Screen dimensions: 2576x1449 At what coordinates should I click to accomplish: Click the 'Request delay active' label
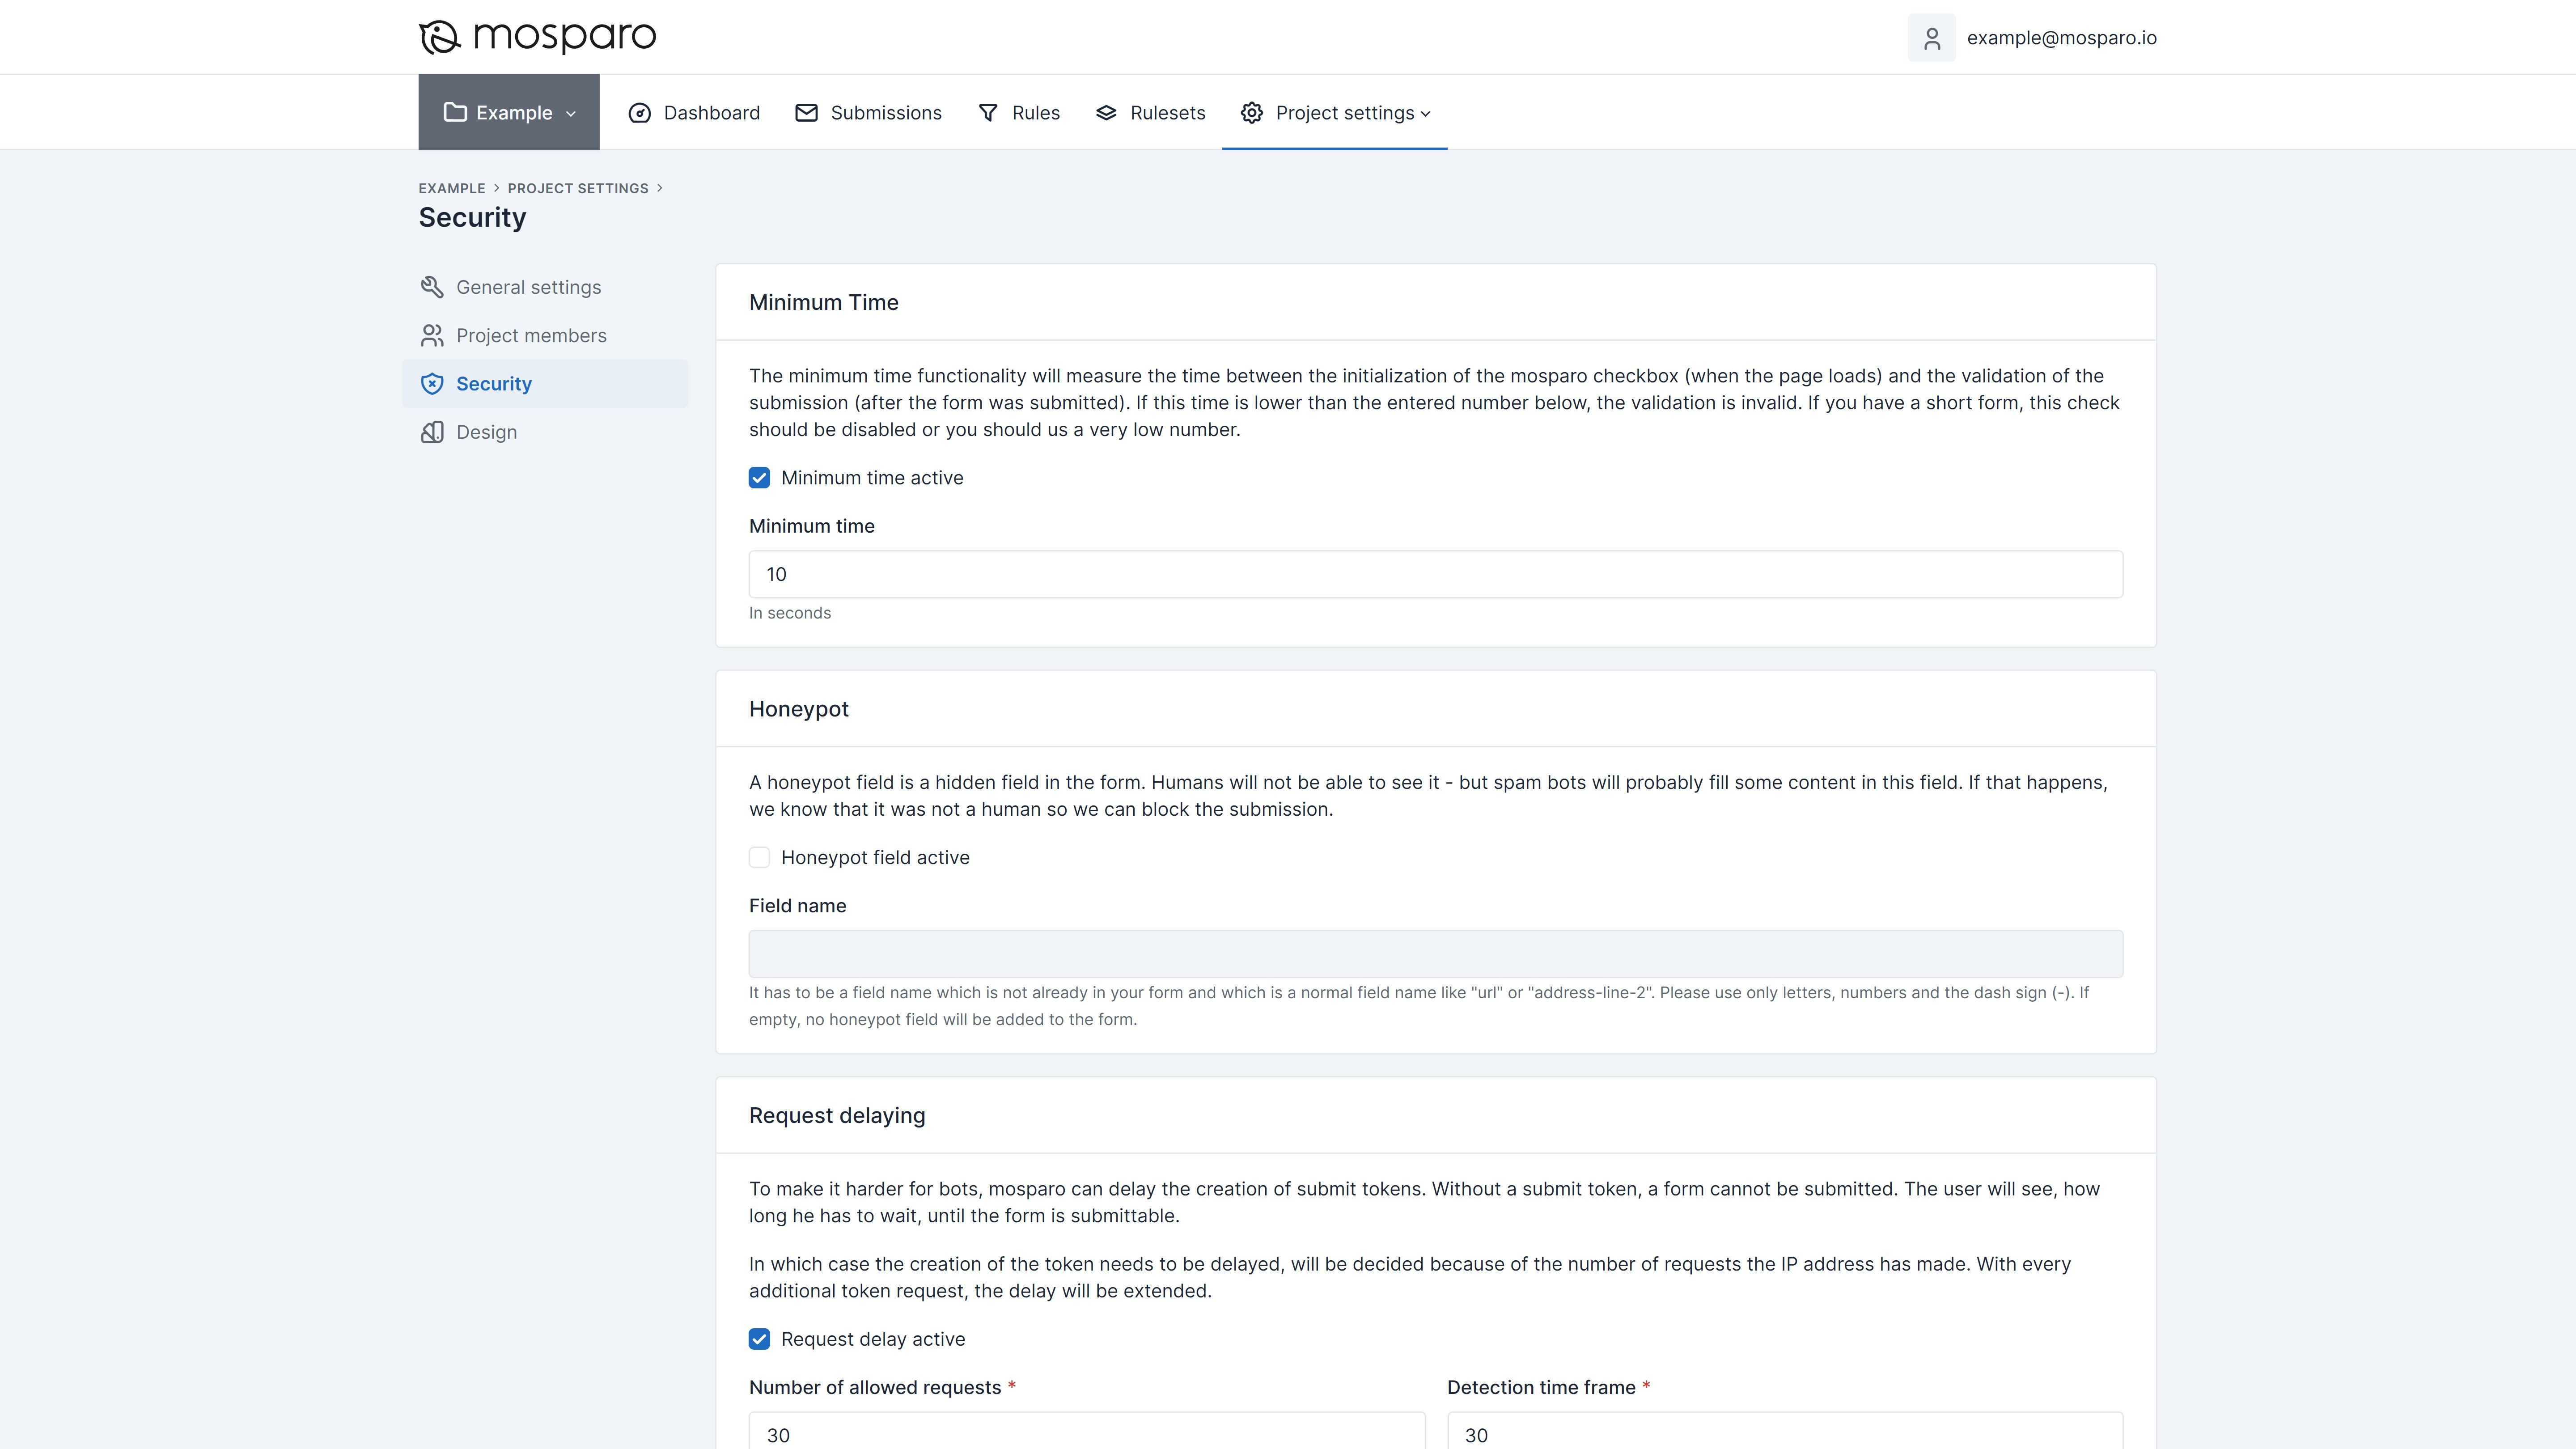(x=873, y=1339)
